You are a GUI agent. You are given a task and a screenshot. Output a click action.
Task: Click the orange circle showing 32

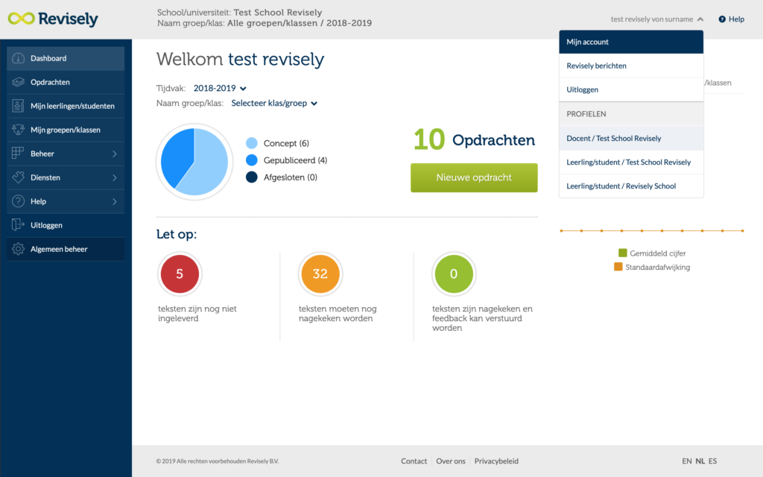[x=320, y=274]
